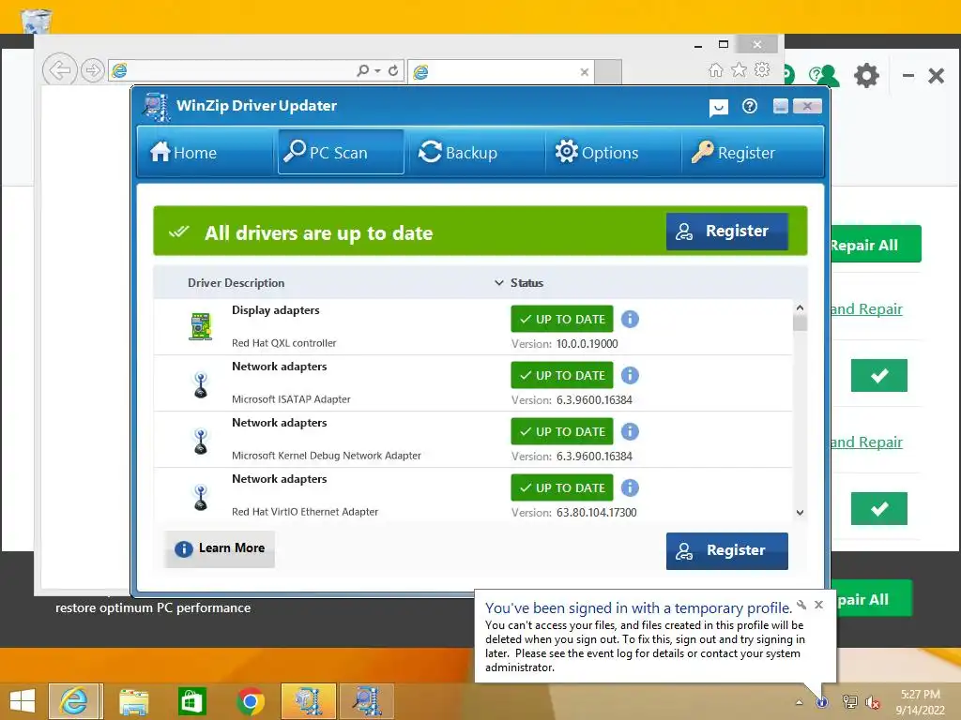Click scroll up arrow of driver list
The width and height of the screenshot is (961, 720).
pos(800,307)
